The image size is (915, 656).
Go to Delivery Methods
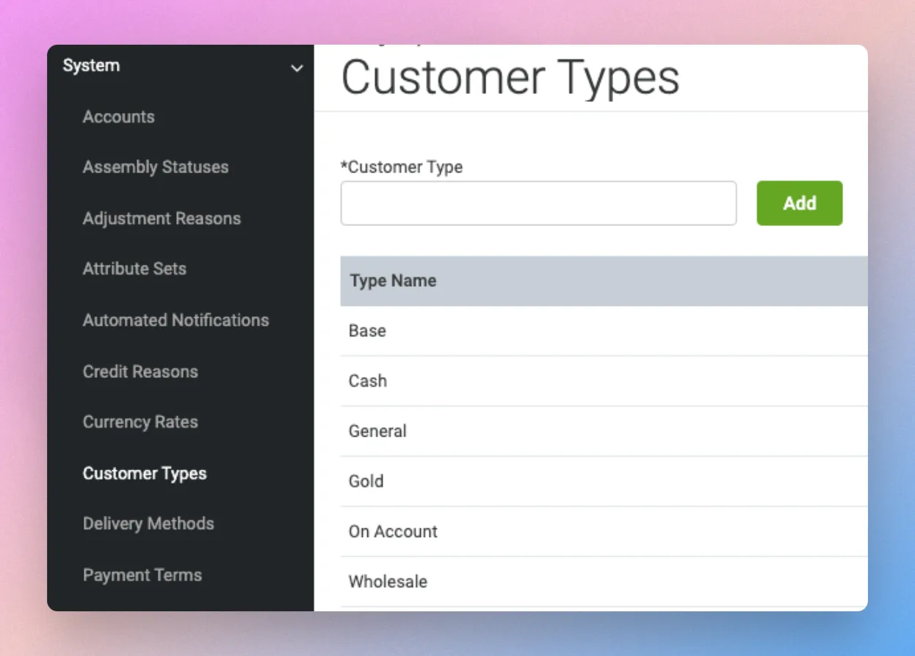click(148, 524)
